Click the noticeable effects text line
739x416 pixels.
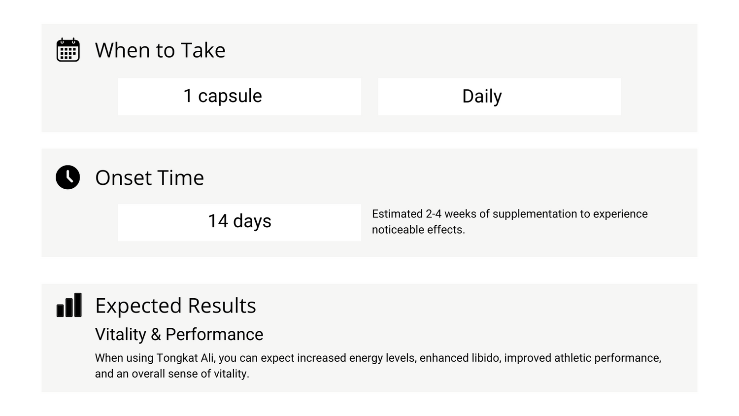(418, 230)
